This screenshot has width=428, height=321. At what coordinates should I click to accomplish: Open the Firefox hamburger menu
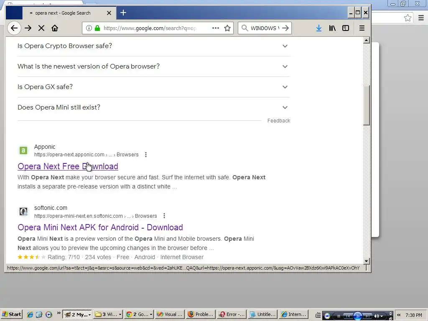point(362,28)
